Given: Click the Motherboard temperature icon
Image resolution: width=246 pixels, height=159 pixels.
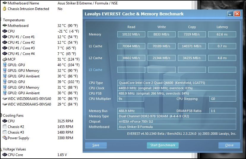Looking at the screenshot, I should [5, 25].
